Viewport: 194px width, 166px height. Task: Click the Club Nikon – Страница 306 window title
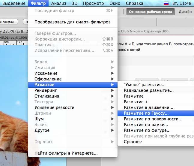pyautogui.click(x=145, y=31)
